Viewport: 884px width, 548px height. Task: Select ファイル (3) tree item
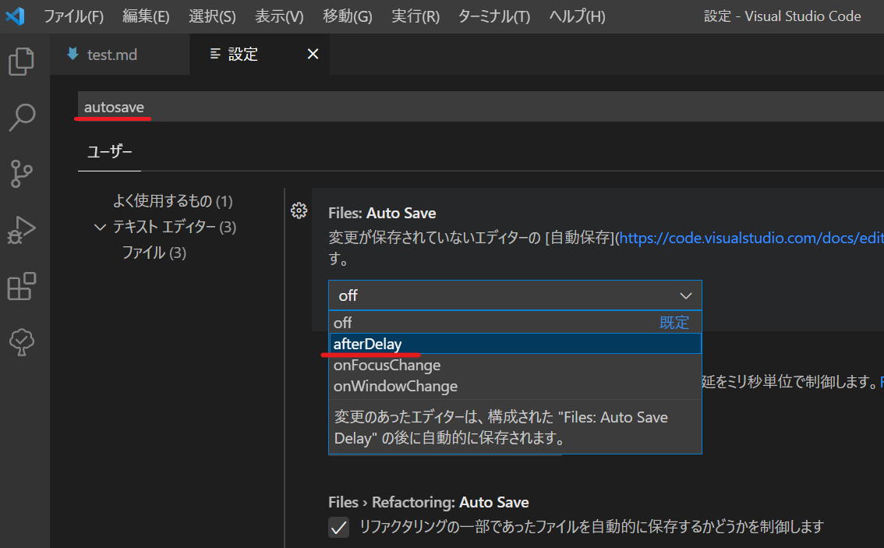coord(154,253)
